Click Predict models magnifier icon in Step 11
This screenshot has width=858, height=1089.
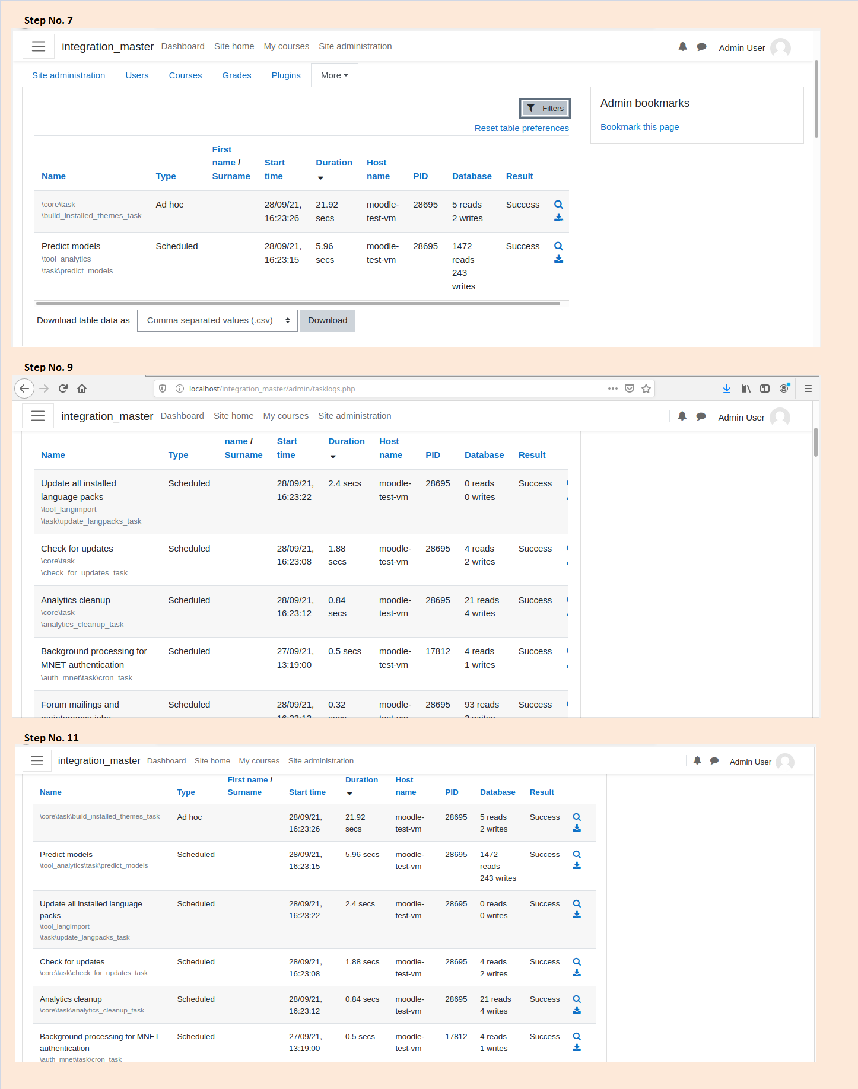(577, 854)
